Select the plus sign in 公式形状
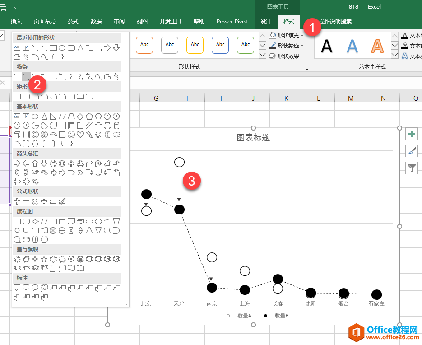 coord(17,202)
